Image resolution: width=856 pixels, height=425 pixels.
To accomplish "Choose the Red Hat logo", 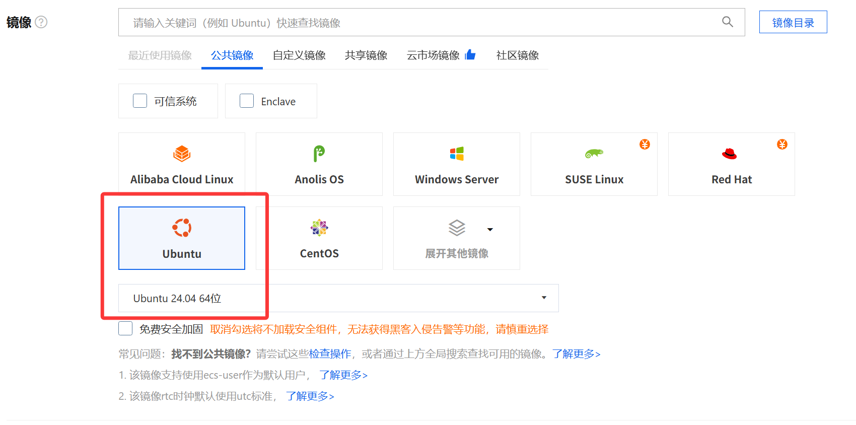I will click(x=729, y=154).
